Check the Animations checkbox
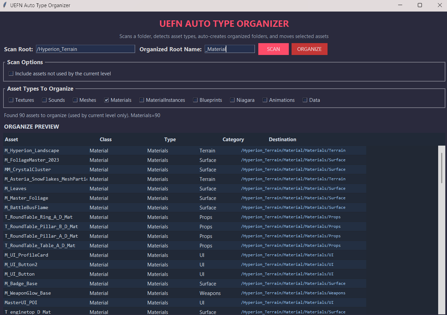Viewport: 447px width, 315px height. click(265, 100)
